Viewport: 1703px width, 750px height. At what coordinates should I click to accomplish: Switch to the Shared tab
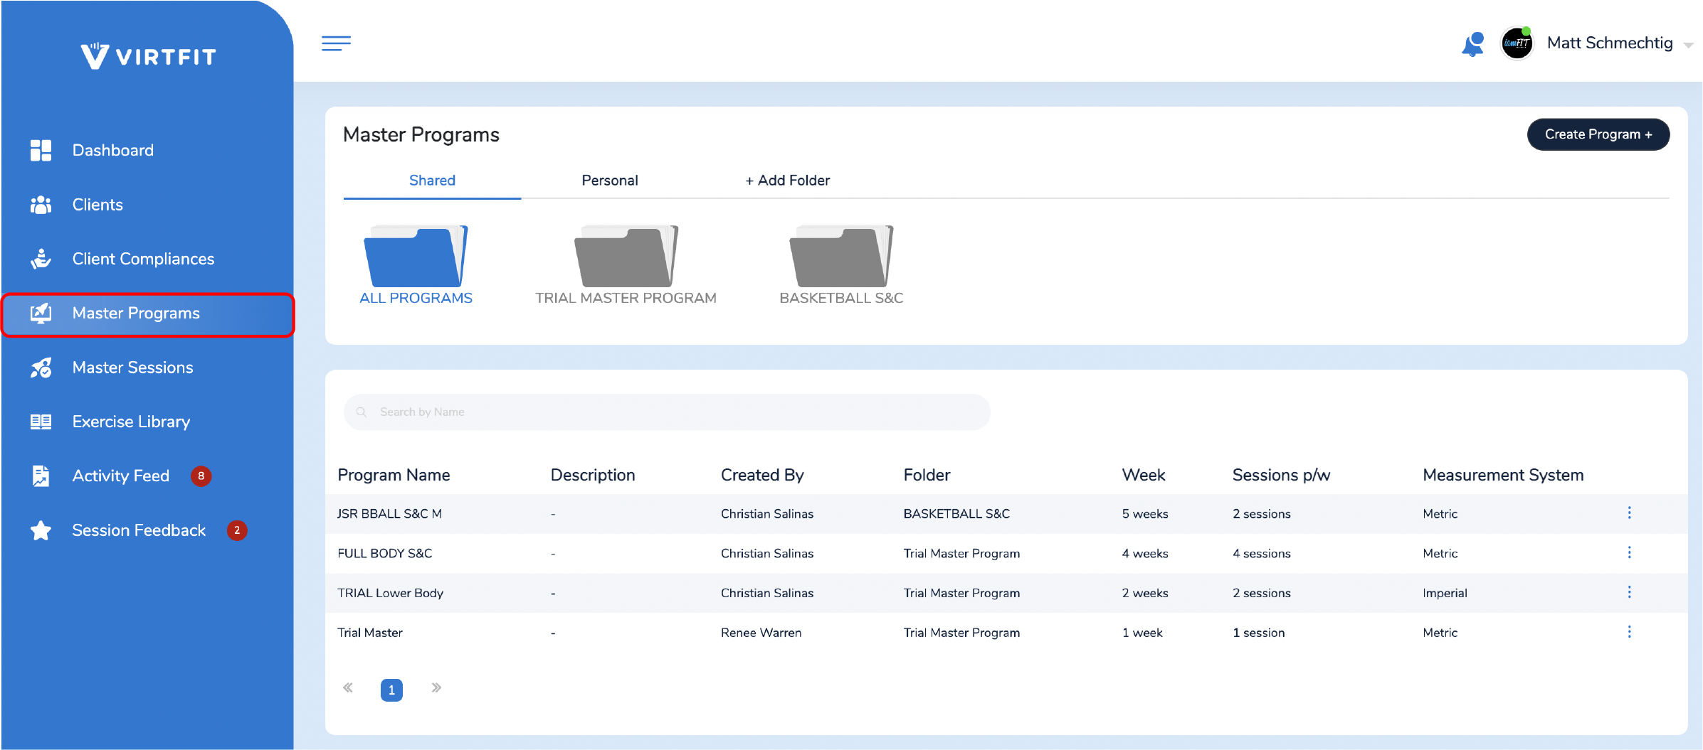432,181
